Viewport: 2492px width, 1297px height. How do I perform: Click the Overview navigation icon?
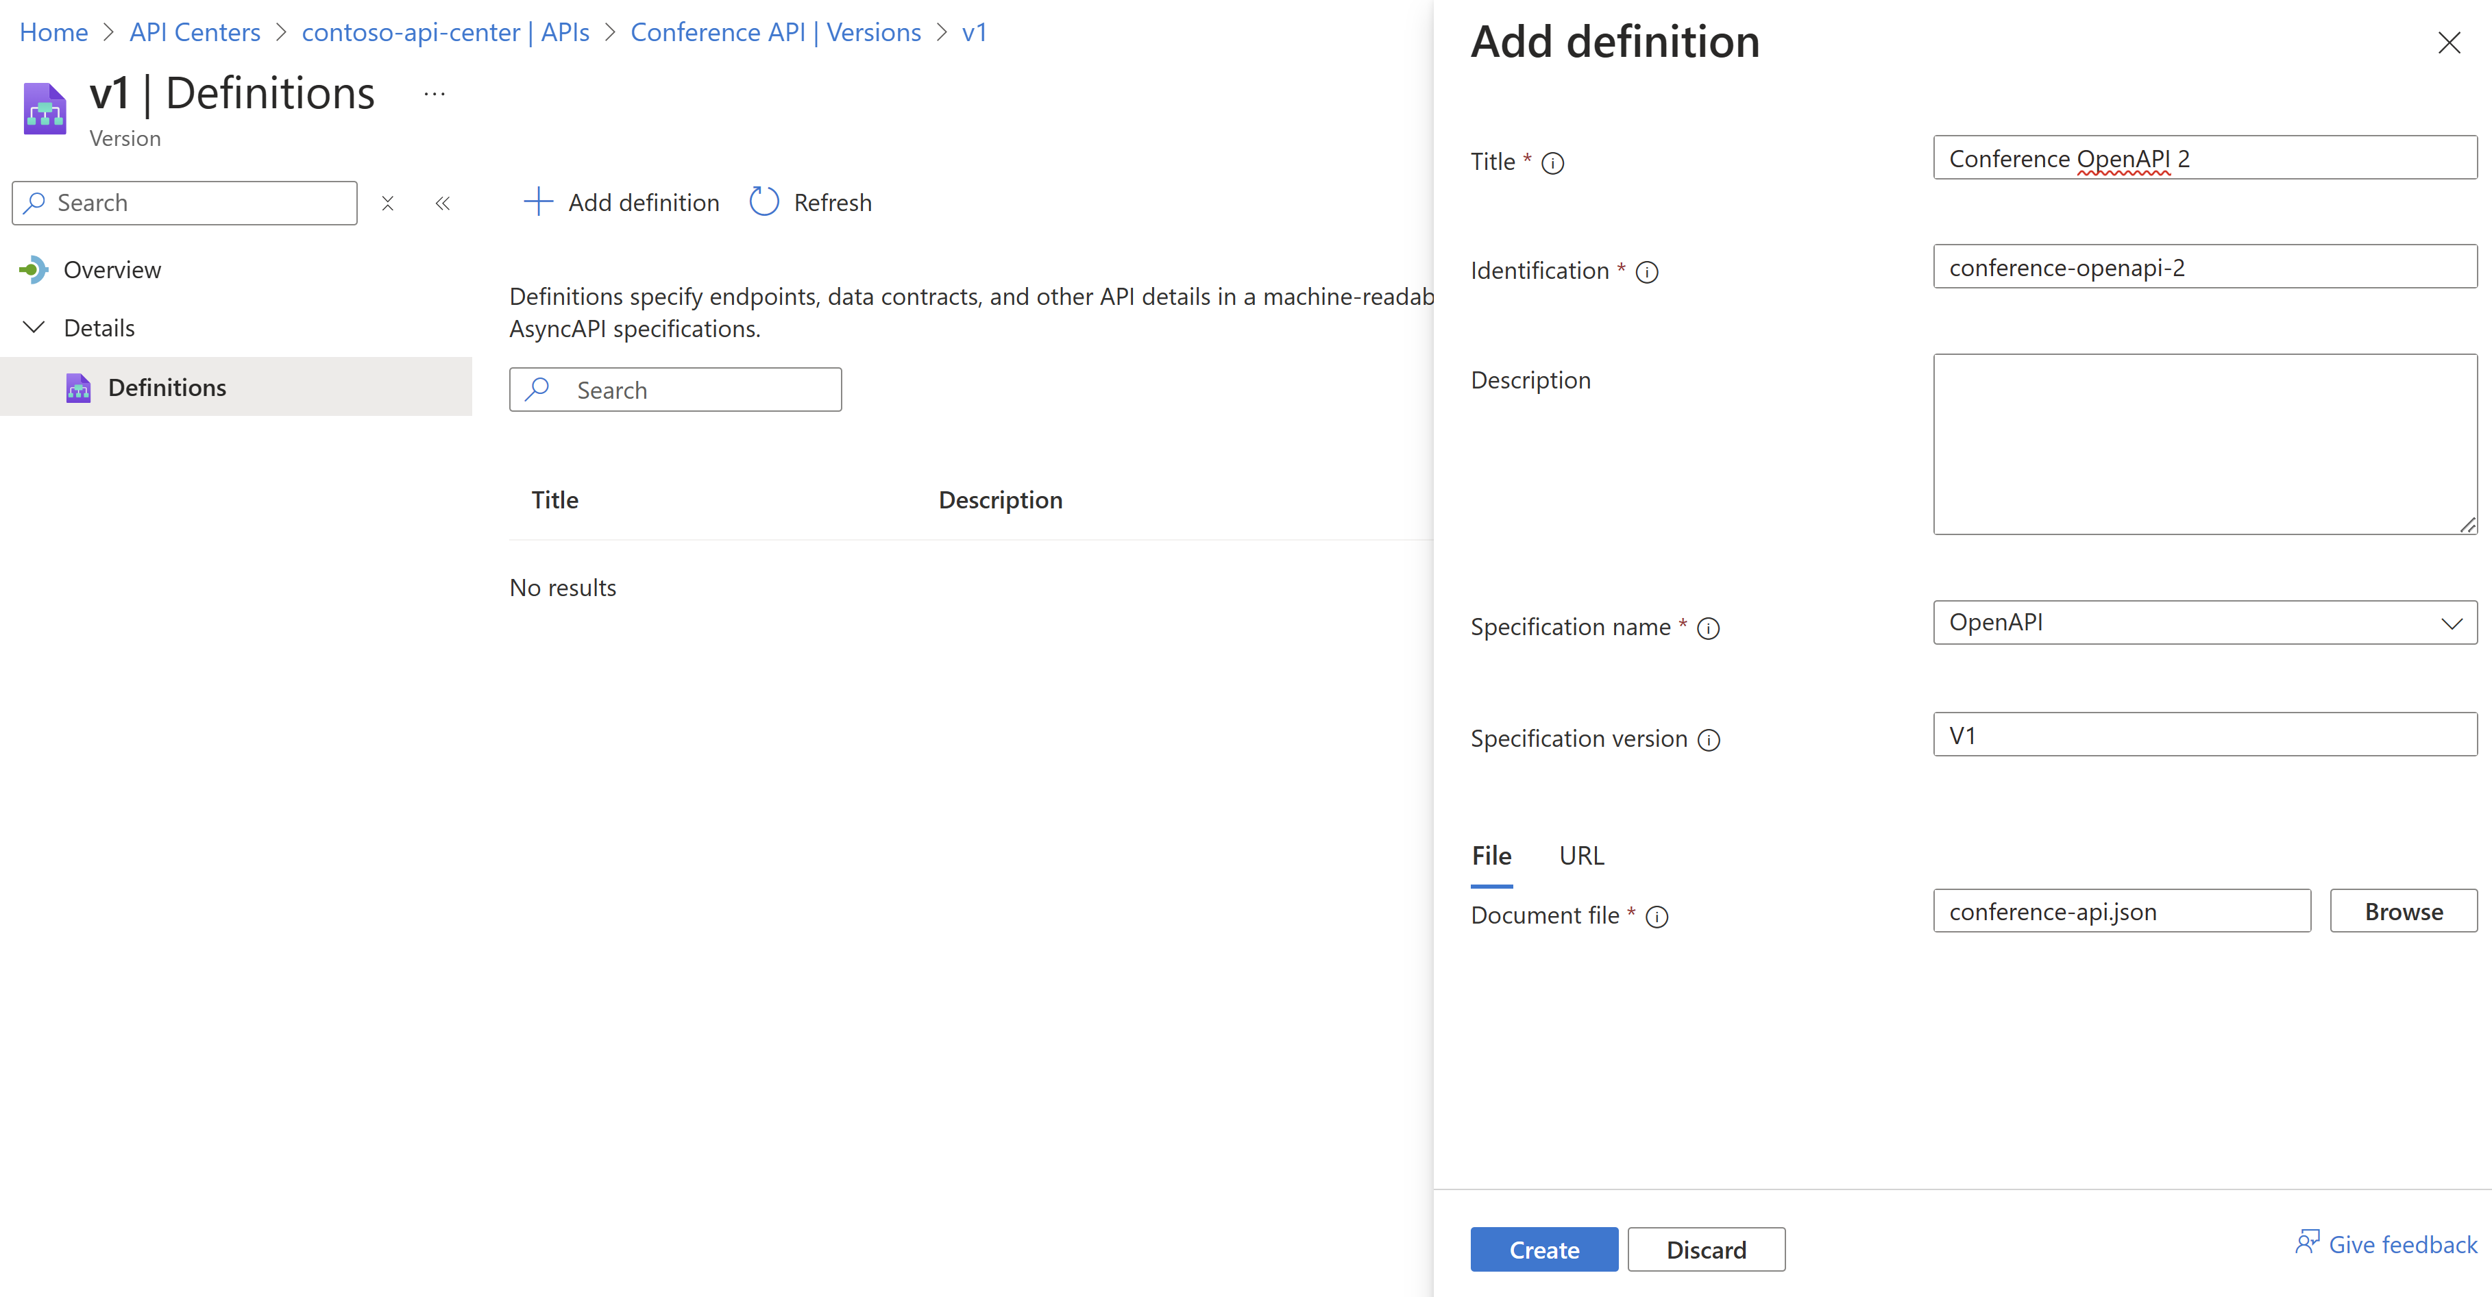coord(33,269)
